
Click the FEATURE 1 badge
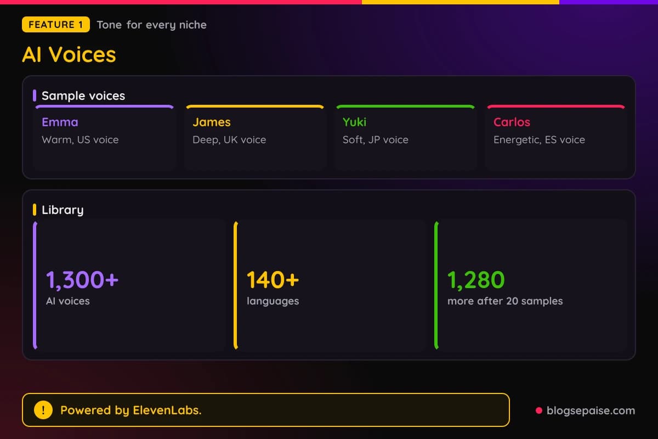pos(56,25)
